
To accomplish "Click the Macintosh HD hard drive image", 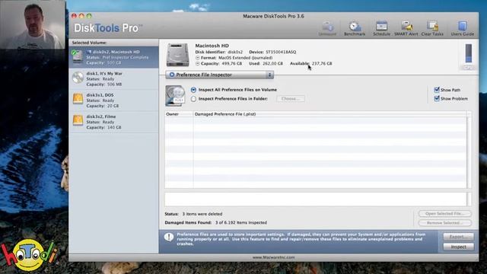I will coord(177,55).
